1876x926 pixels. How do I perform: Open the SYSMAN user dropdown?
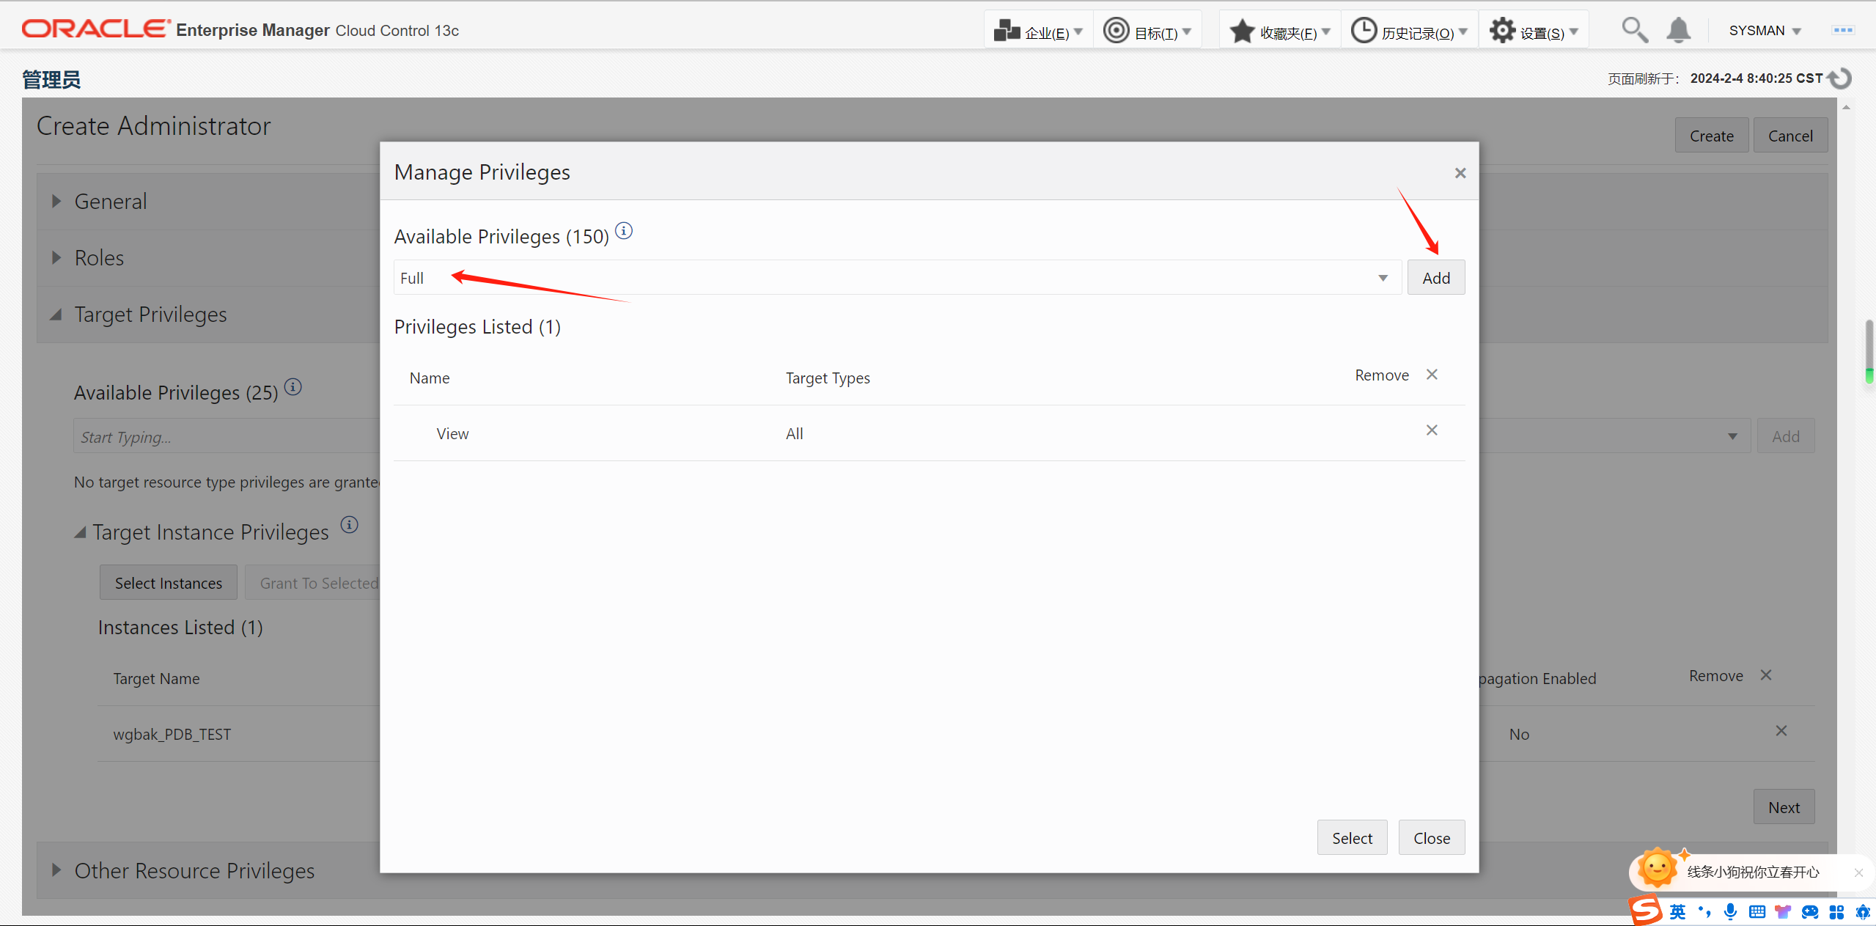click(x=1765, y=31)
